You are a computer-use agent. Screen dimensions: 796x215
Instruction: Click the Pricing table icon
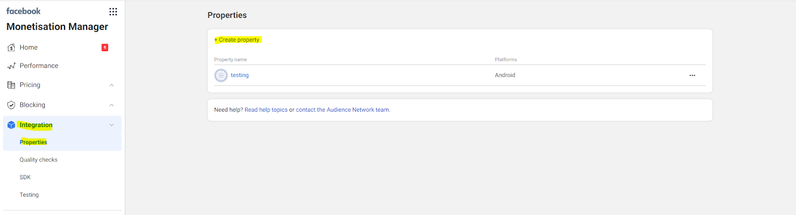click(11, 85)
